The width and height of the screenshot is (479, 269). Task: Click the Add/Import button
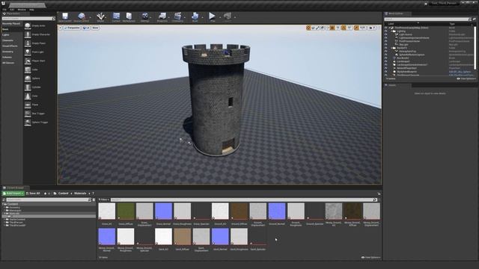coord(13,194)
